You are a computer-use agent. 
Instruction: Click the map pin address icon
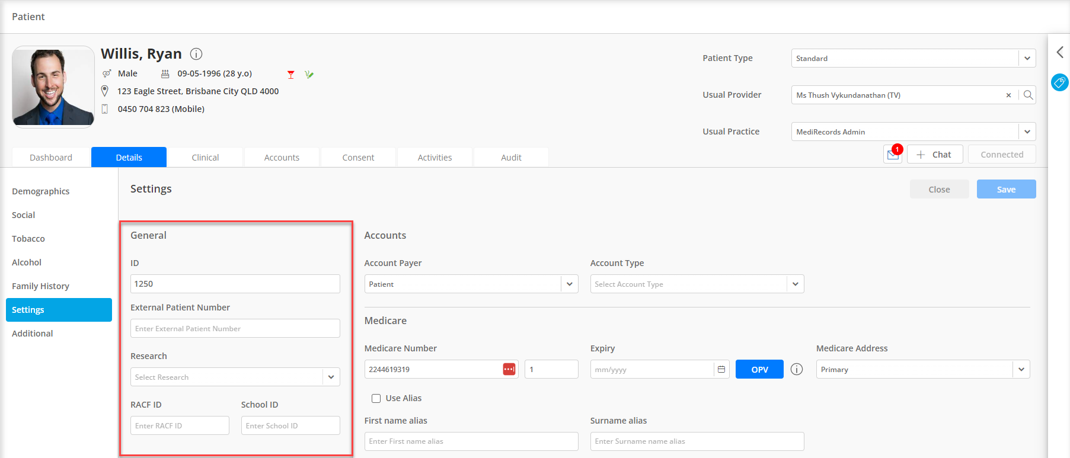click(105, 91)
